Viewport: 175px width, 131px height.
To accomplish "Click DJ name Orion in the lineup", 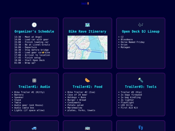I will pos(124,45).
